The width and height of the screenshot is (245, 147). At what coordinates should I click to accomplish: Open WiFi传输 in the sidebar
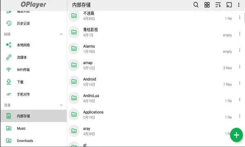tap(33, 70)
